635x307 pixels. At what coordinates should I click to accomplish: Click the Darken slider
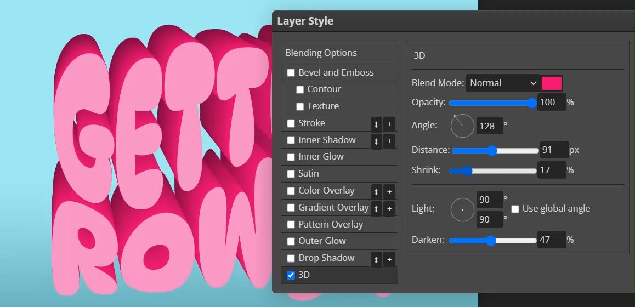[492, 241]
